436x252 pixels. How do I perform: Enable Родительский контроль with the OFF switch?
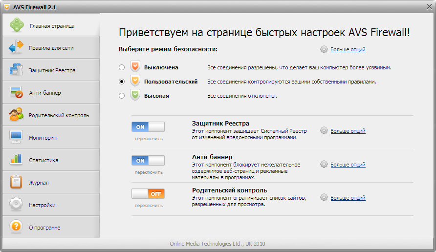click(148, 194)
